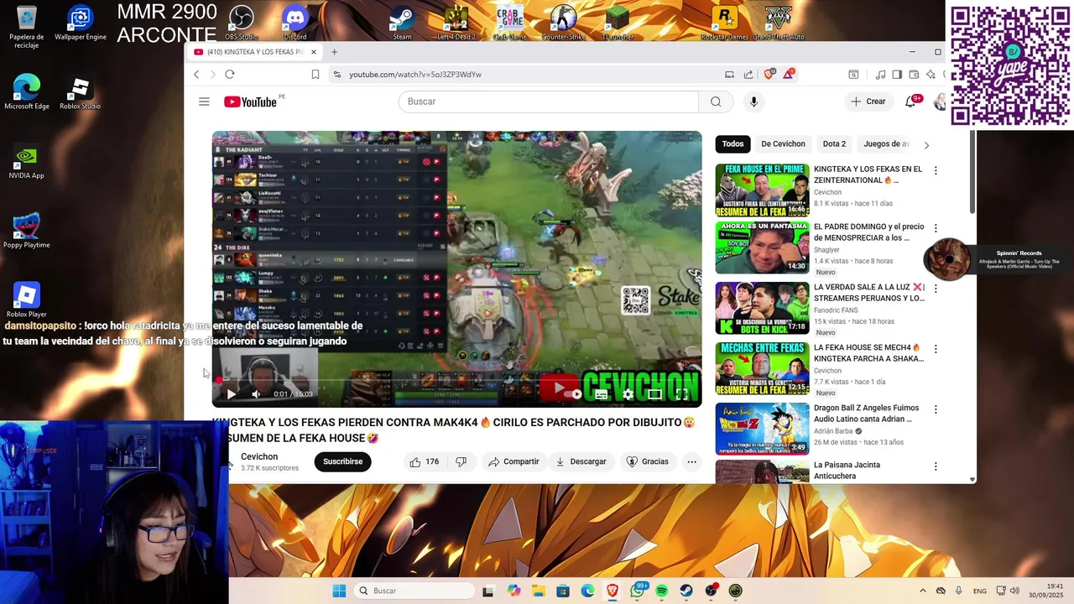Open more actions under the video
This screenshot has height=604, width=1074.
tap(691, 461)
